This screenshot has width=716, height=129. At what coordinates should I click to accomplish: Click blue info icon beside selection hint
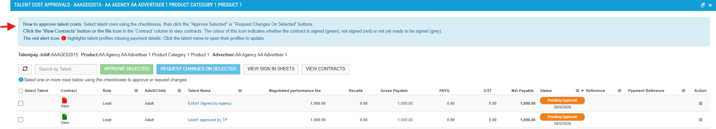coord(21,80)
